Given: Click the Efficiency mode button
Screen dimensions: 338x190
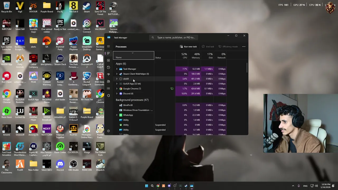Looking at the screenshot, I should (228, 47).
